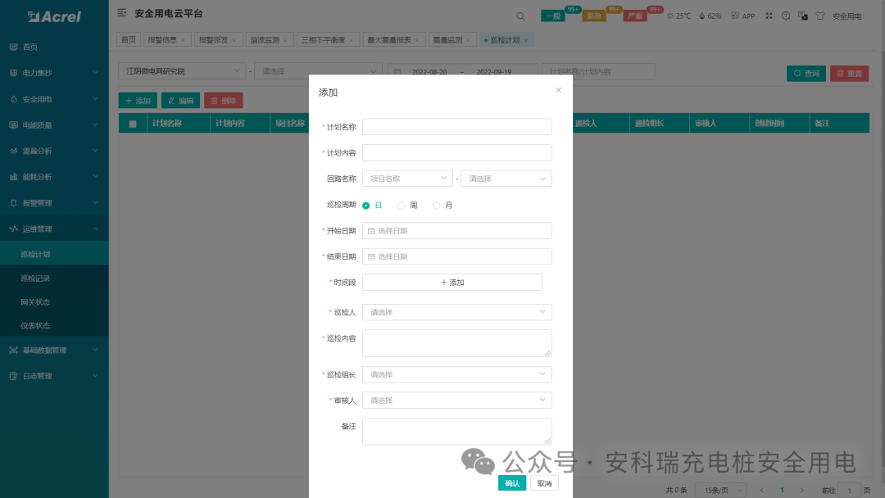Select 周 inspection cycle radio
Image resolution: width=885 pixels, height=498 pixels.
pyautogui.click(x=401, y=206)
